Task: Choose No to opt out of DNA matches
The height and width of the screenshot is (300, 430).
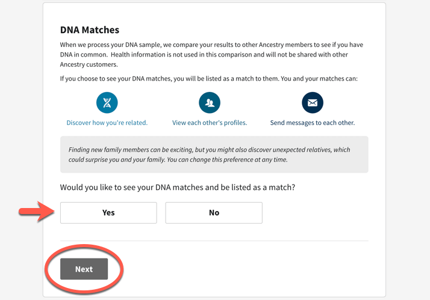Action: pyautogui.click(x=214, y=213)
